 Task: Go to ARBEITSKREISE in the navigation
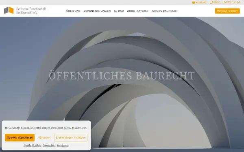137,11
